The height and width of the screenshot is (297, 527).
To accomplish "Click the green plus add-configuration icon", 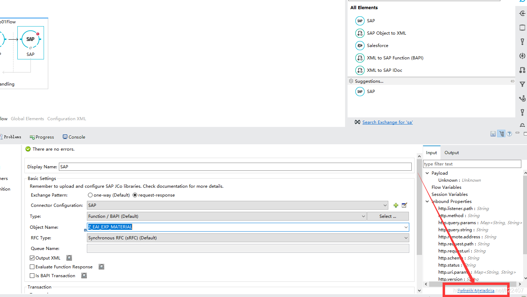I will click(x=396, y=205).
